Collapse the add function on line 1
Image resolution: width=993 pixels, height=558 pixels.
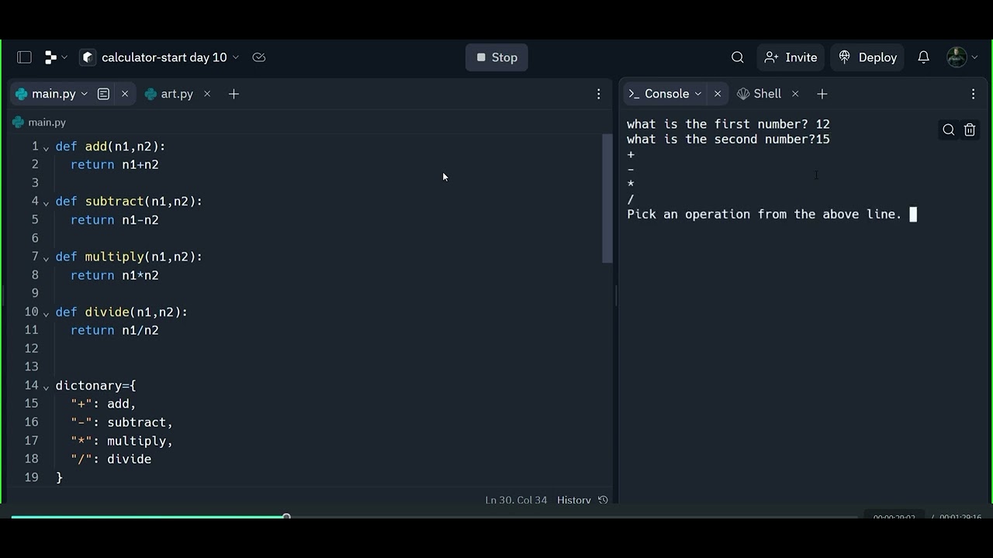(x=47, y=147)
